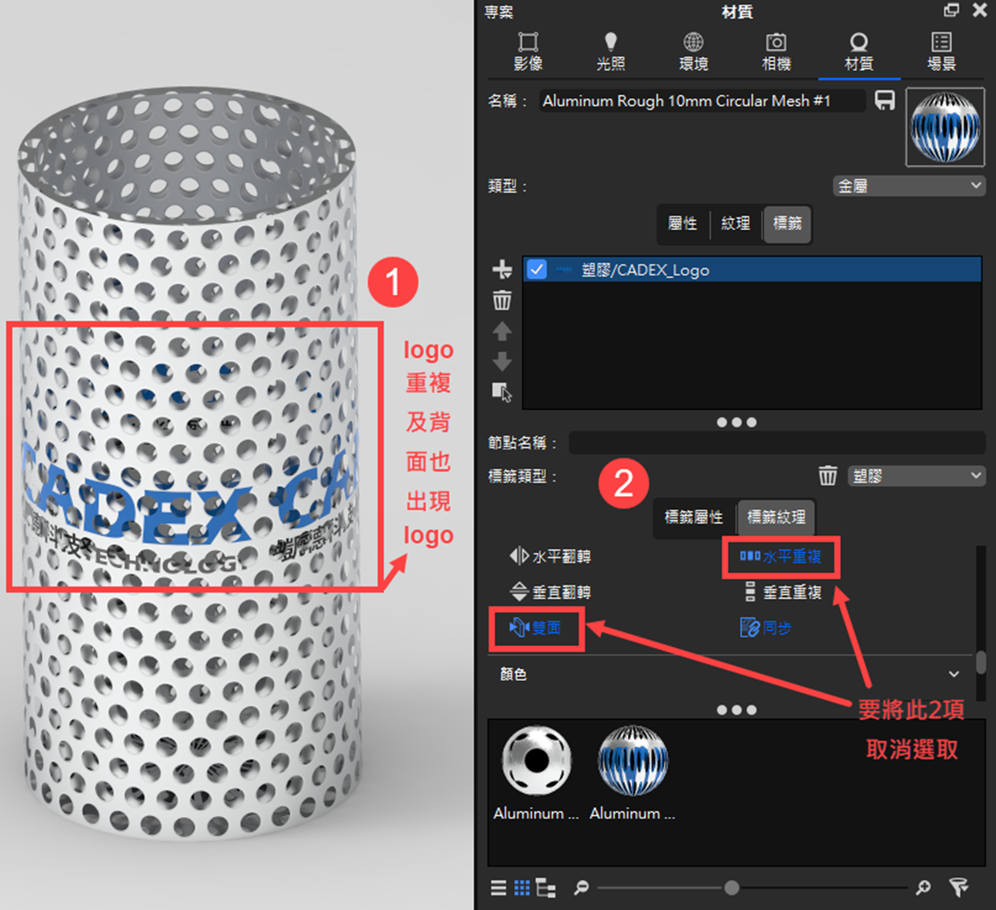Close the 材質 panel
996x910 pixels.
pos(979,9)
